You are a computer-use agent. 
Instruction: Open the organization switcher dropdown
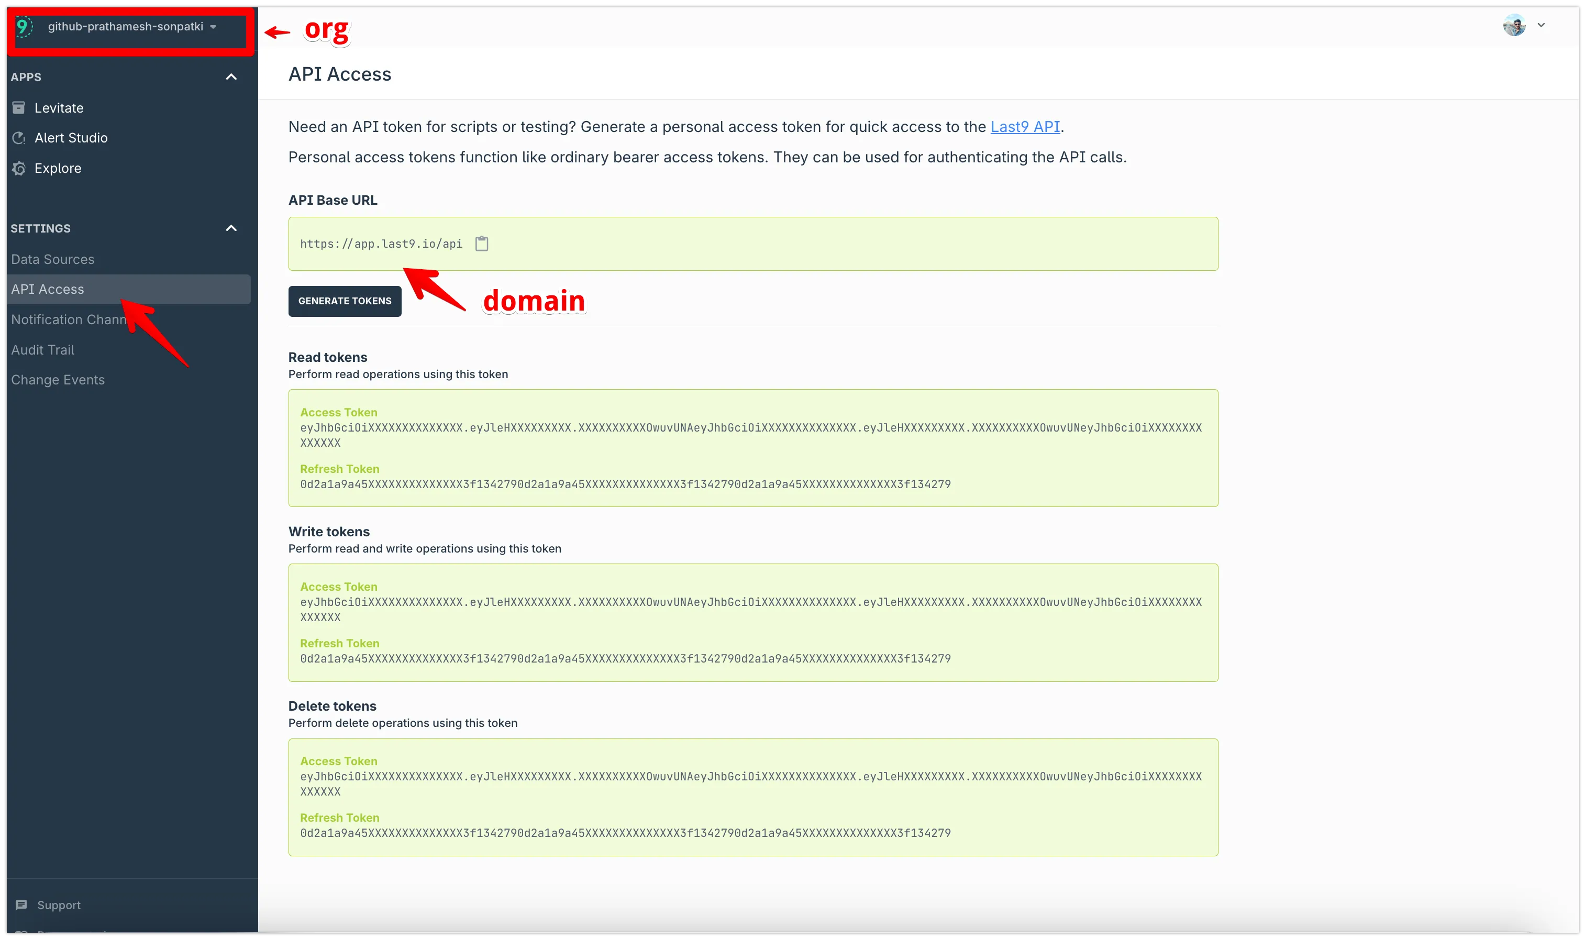pyautogui.click(x=213, y=27)
